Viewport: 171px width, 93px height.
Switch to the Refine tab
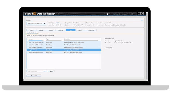click(41, 30)
